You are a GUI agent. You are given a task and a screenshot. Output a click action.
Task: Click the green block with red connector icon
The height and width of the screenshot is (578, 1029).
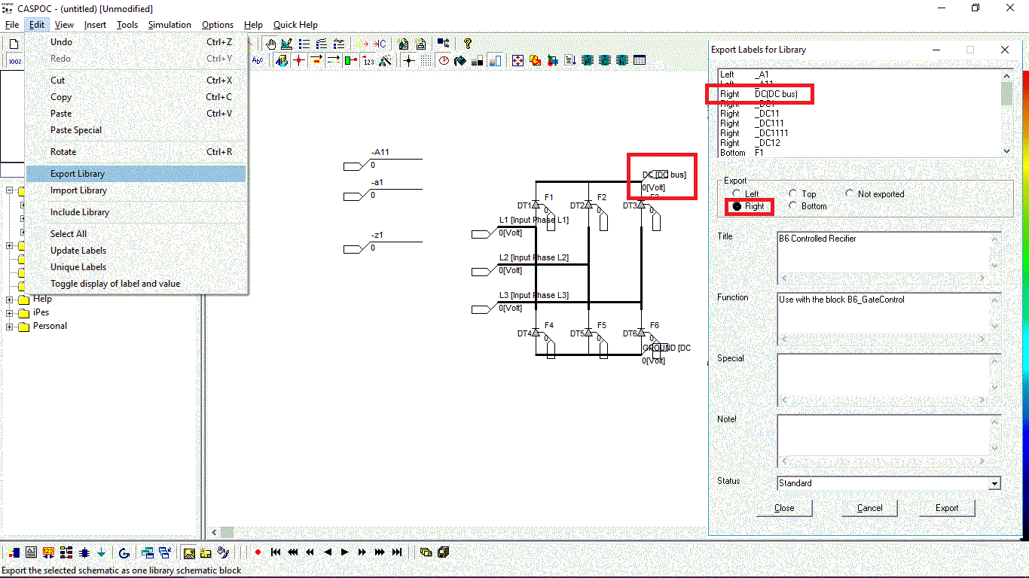[351, 61]
